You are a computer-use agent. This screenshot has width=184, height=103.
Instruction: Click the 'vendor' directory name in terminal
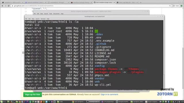(100, 78)
